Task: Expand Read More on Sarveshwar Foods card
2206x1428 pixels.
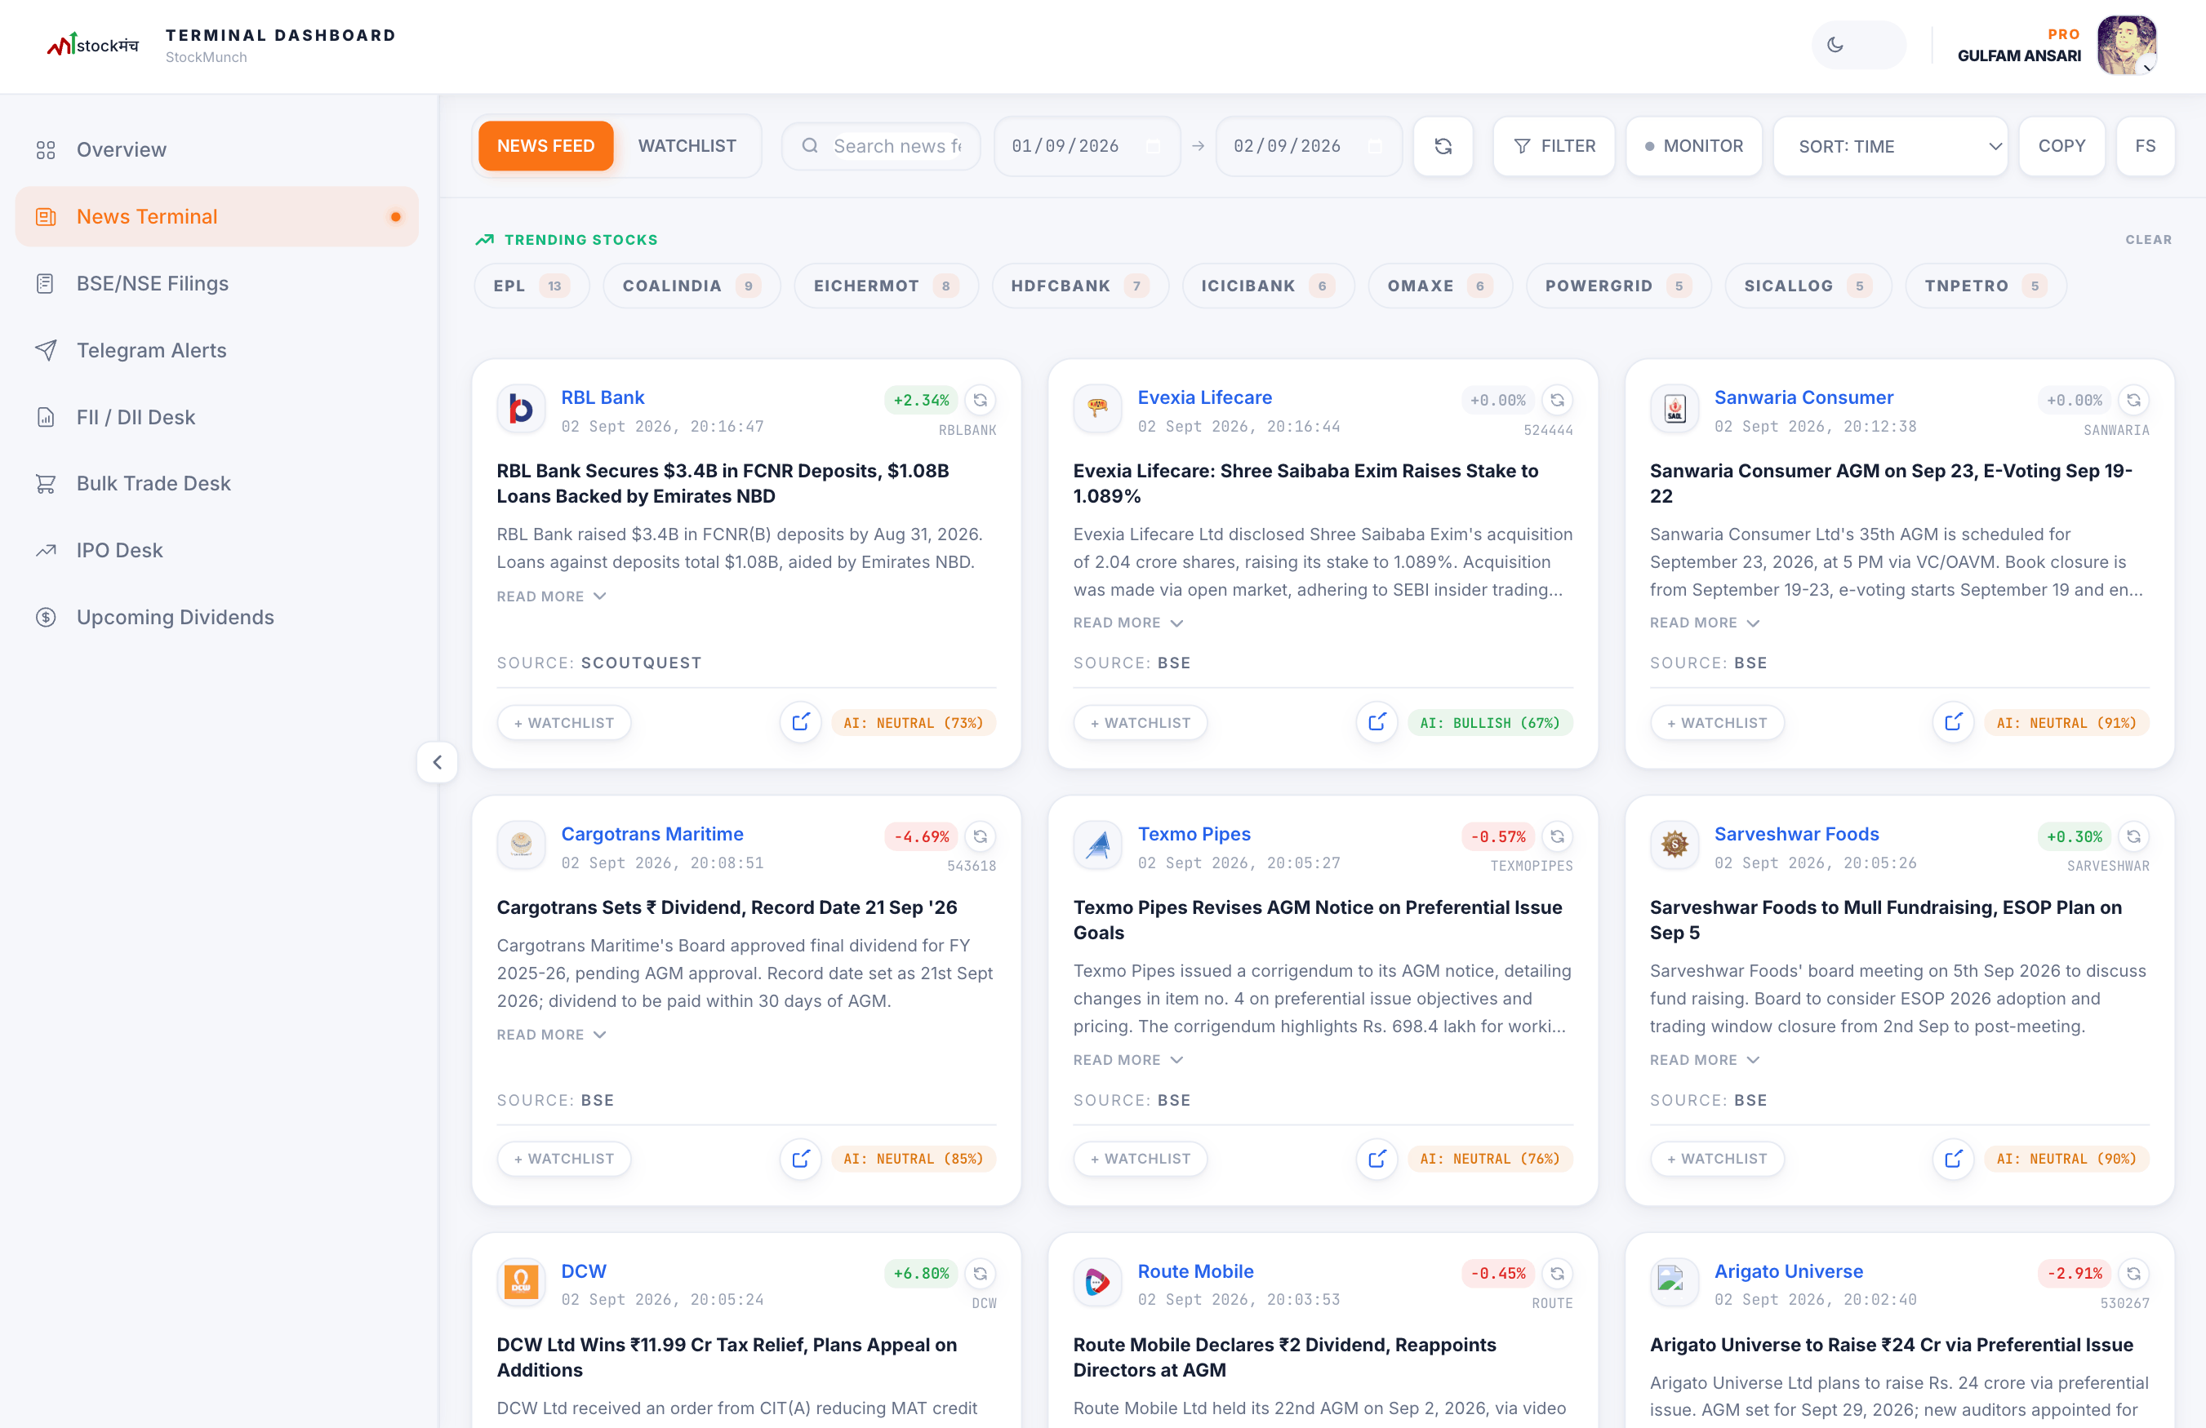Action: (1704, 1059)
